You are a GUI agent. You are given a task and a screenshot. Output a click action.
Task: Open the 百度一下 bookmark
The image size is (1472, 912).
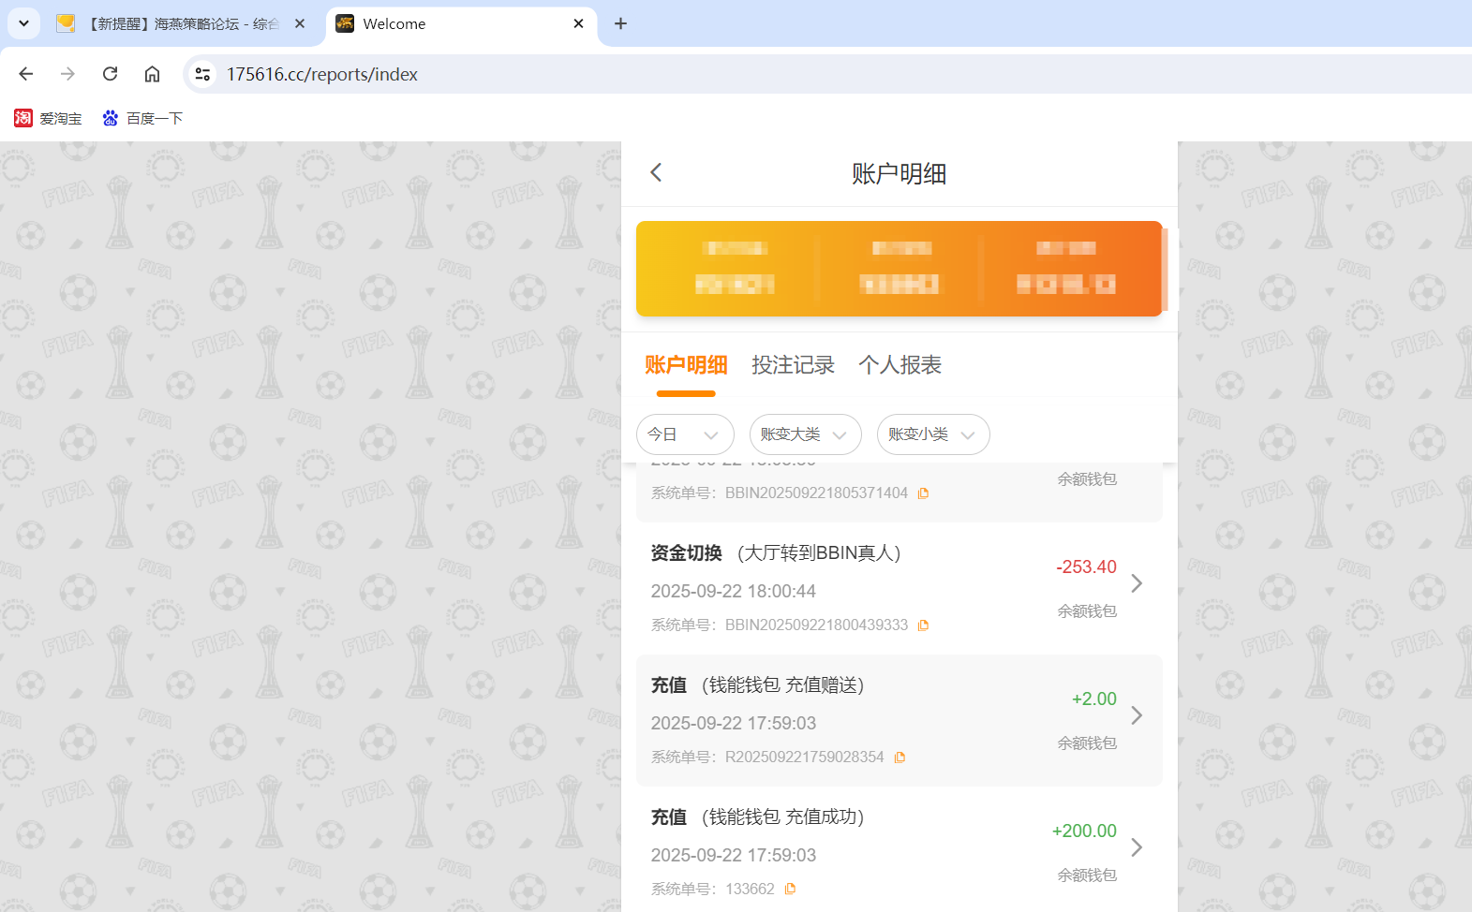pos(142,118)
